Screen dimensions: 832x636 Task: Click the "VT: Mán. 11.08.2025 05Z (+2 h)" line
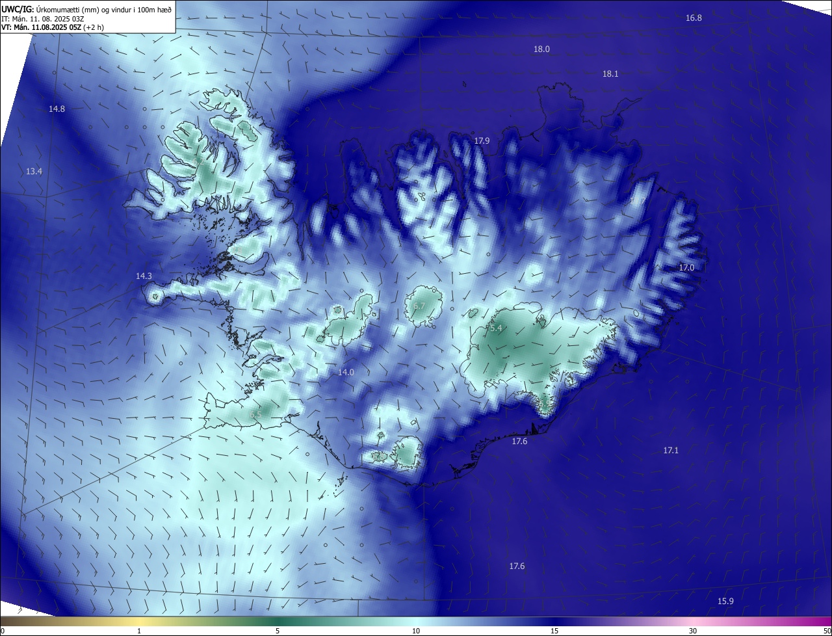[52, 27]
